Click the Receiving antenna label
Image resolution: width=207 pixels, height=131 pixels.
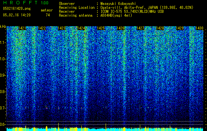pos(76,15)
